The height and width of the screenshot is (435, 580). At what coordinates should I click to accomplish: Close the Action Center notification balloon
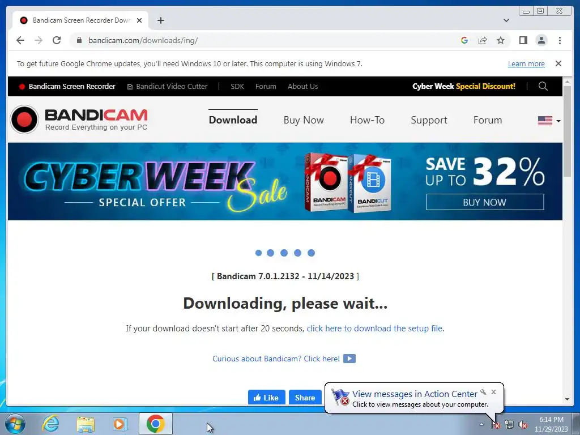(x=493, y=392)
